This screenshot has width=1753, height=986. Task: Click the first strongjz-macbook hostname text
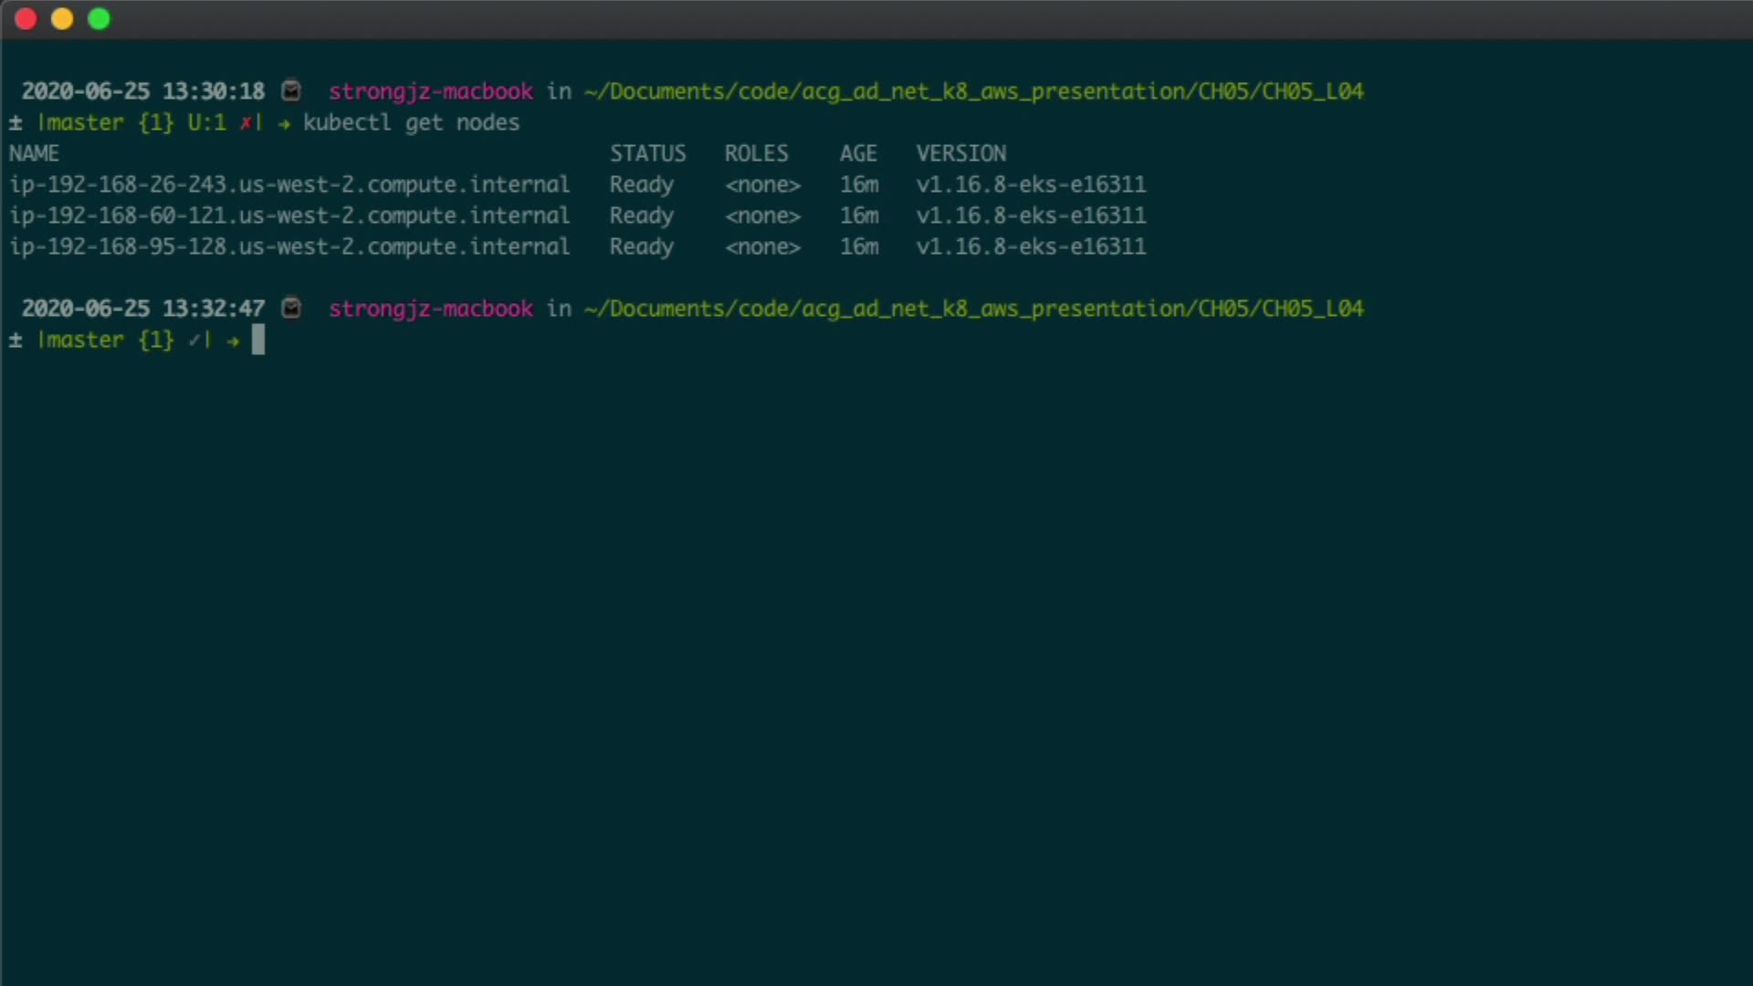pos(431,91)
